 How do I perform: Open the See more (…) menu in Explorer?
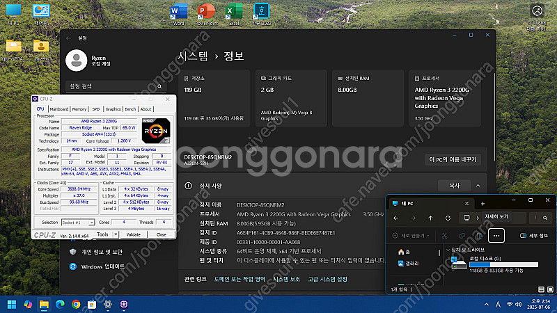click(496, 236)
